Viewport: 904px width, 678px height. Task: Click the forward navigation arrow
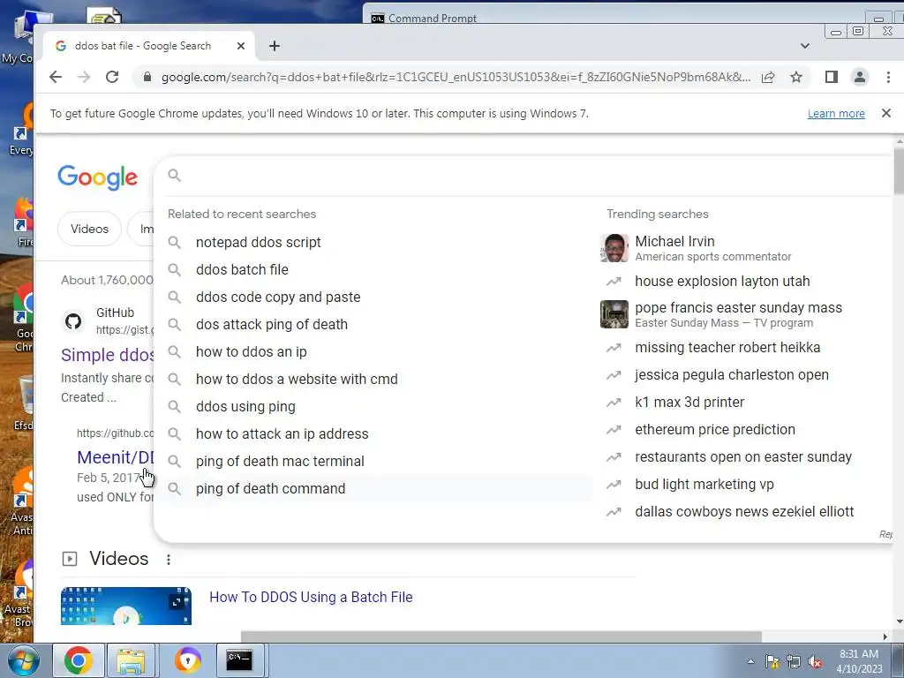click(x=84, y=77)
